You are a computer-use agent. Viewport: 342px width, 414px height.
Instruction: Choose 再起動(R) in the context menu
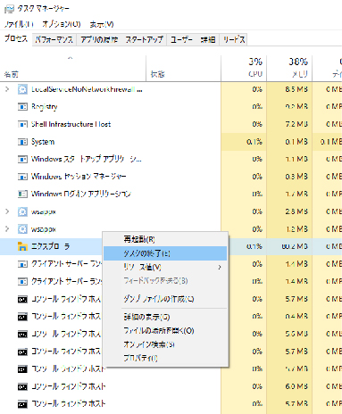point(165,239)
